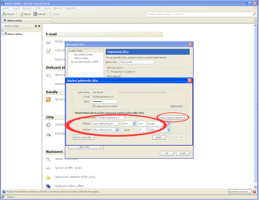Open the tab list dropdown arrow

[256, 21]
